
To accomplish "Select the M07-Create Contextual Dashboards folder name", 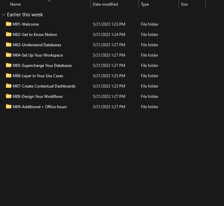I will pyautogui.click(x=44, y=86).
